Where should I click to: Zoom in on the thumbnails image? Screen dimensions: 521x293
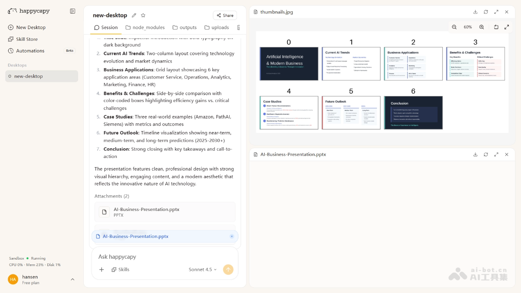481,27
